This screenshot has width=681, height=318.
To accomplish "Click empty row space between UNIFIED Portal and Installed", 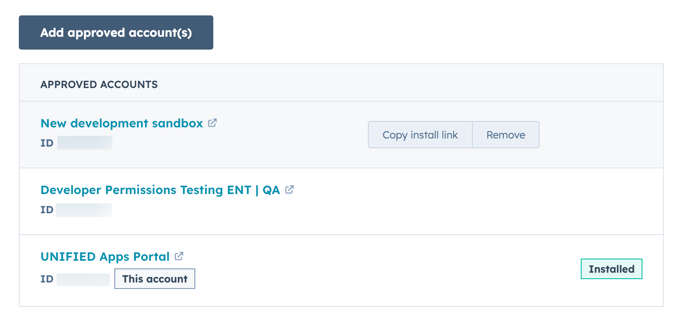I will [x=385, y=270].
